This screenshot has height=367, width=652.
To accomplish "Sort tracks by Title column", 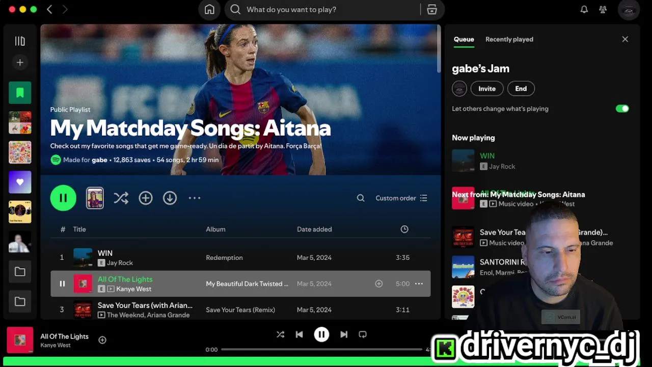I will [x=79, y=229].
